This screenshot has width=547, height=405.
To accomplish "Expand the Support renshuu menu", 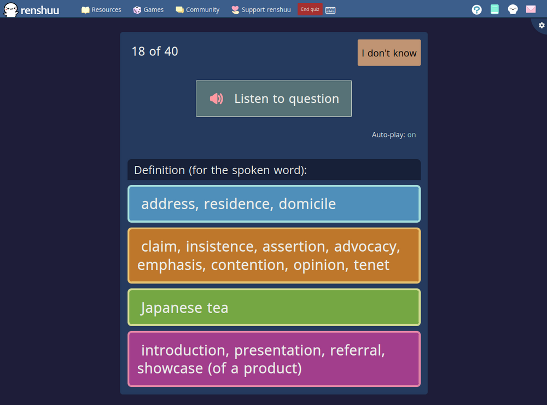I will pos(261,10).
